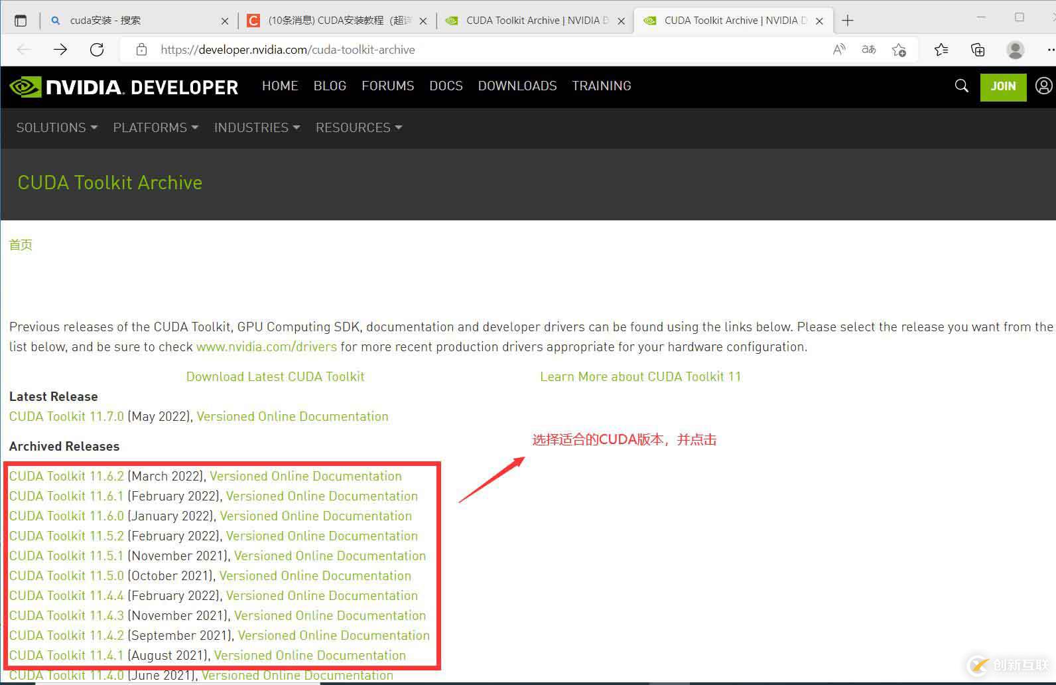Open HOME in NVIDIA nav
The height and width of the screenshot is (685, 1056).
(x=280, y=86)
